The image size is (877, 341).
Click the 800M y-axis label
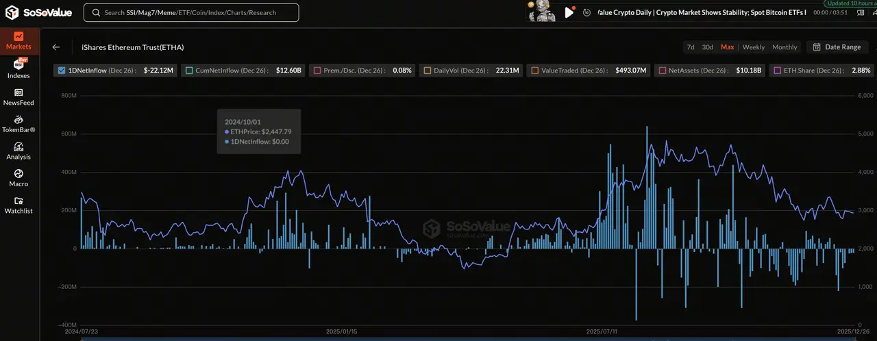(69, 95)
